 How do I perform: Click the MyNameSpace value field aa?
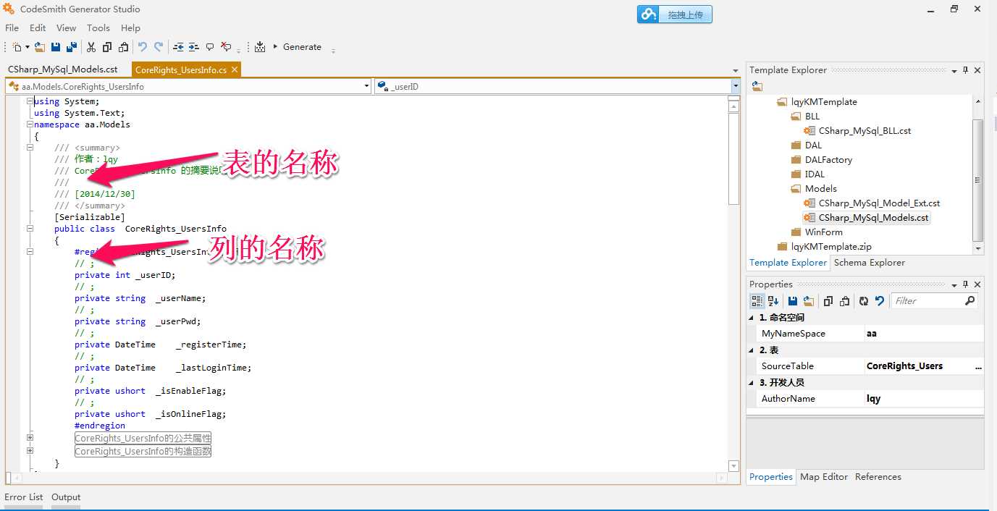(924, 334)
